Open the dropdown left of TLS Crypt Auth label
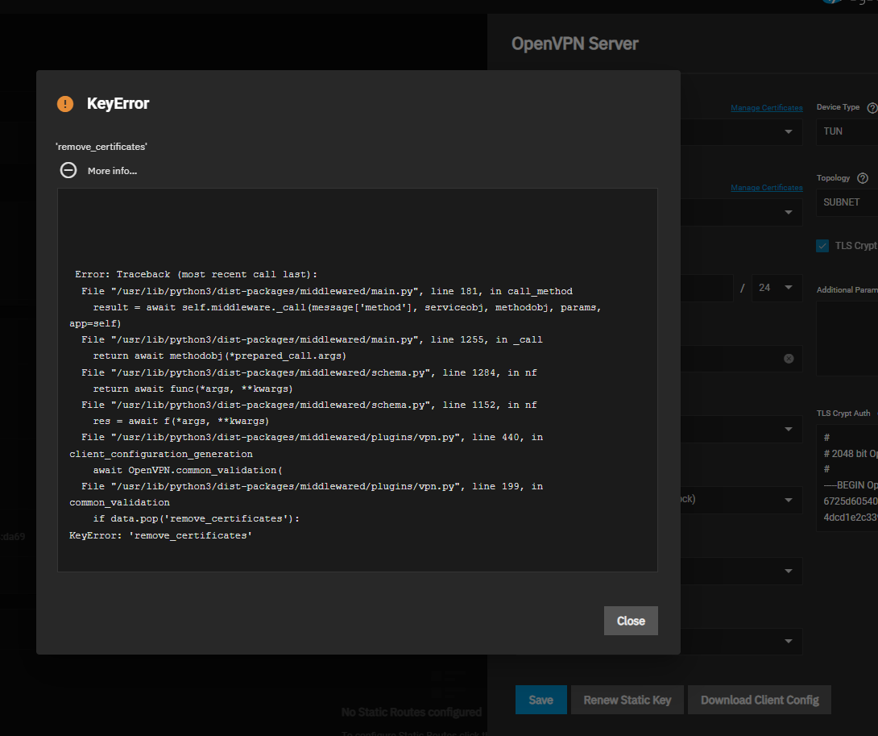878x736 pixels. [741, 430]
